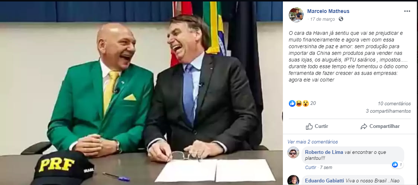Open Marcelo Matheus profile name link
The image size is (418, 185).
(x=328, y=11)
